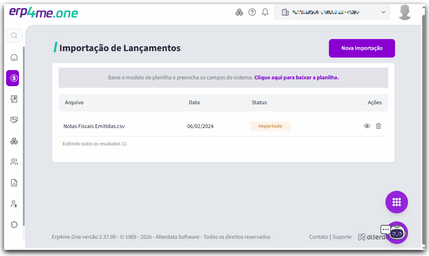Open the financial dollar sidebar icon

click(x=13, y=78)
